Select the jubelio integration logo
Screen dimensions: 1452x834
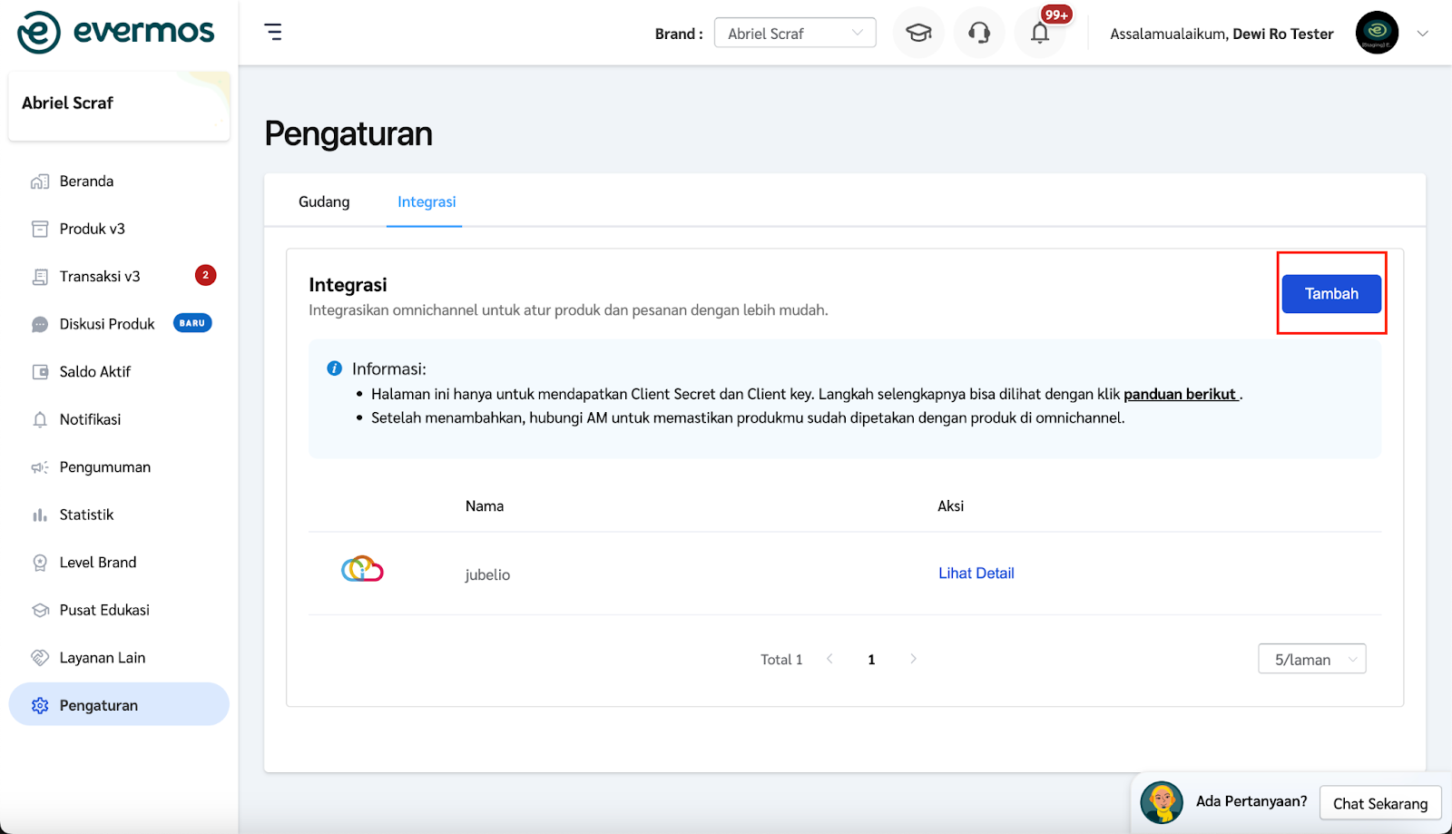[x=361, y=569]
